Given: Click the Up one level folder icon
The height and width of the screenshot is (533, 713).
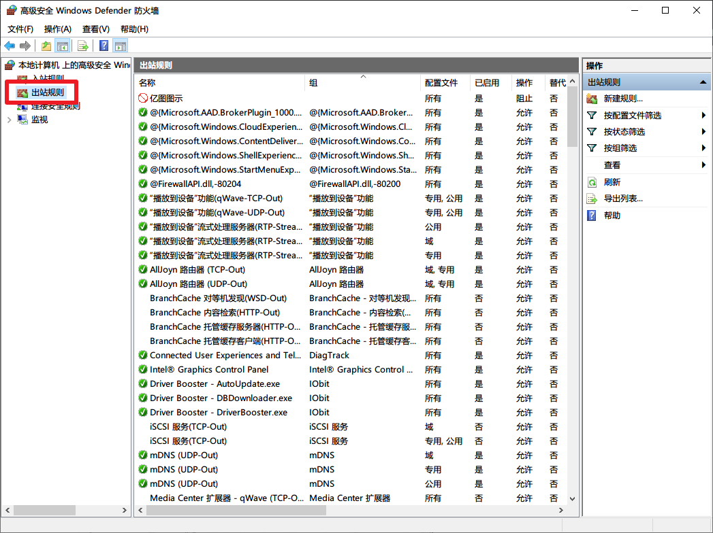Looking at the screenshot, I should point(46,46).
